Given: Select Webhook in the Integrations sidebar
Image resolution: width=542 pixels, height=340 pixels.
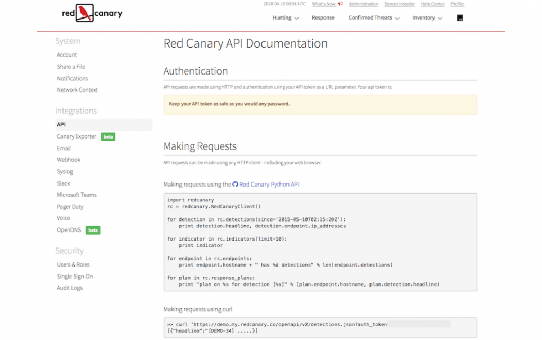Looking at the screenshot, I should point(69,160).
